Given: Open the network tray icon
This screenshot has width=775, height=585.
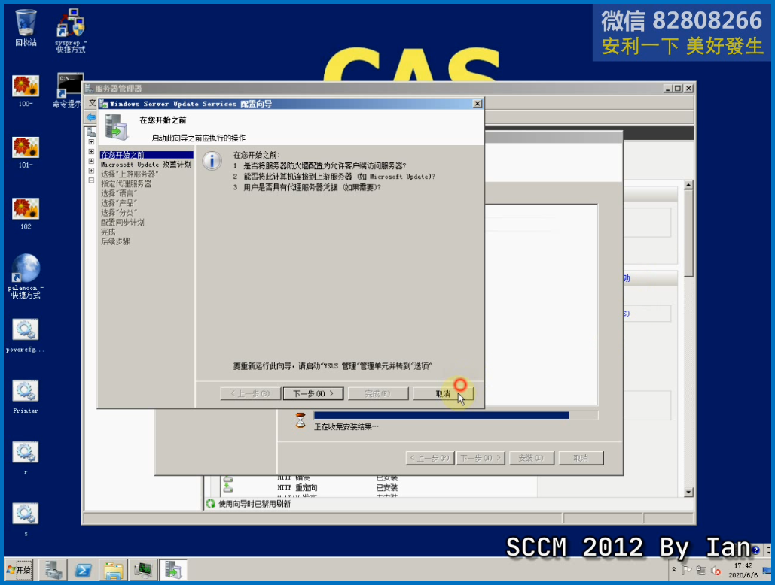Looking at the screenshot, I should 701,570.
